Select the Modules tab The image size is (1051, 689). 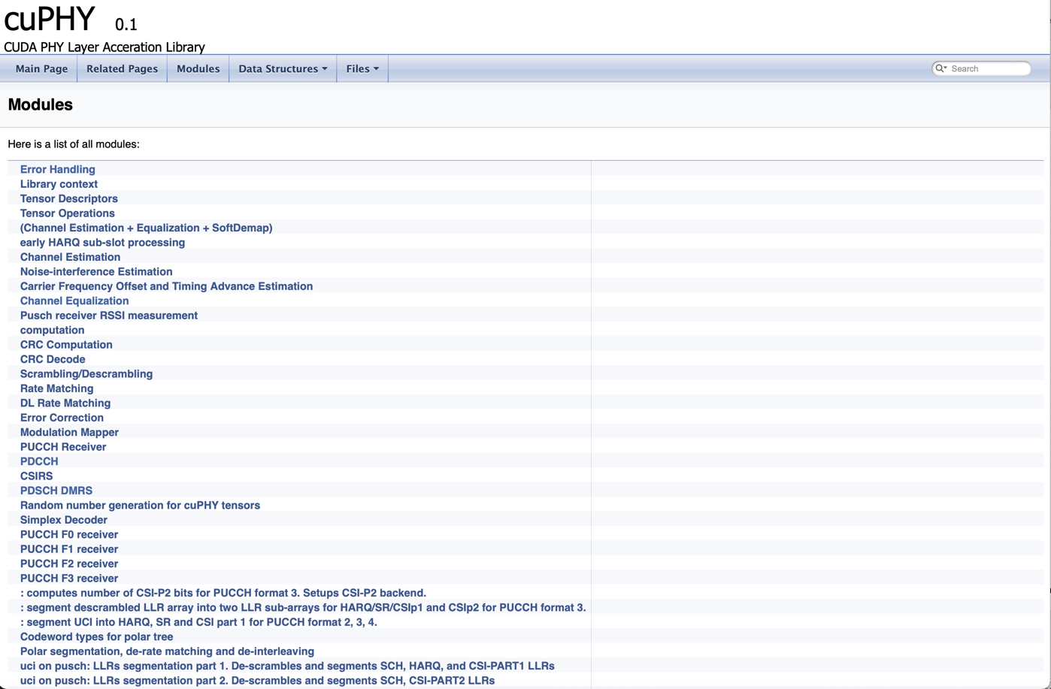click(198, 68)
